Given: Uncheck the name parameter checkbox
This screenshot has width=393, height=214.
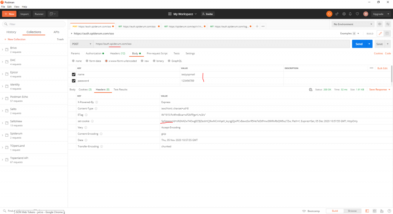Looking at the screenshot, I should pos(74,75).
